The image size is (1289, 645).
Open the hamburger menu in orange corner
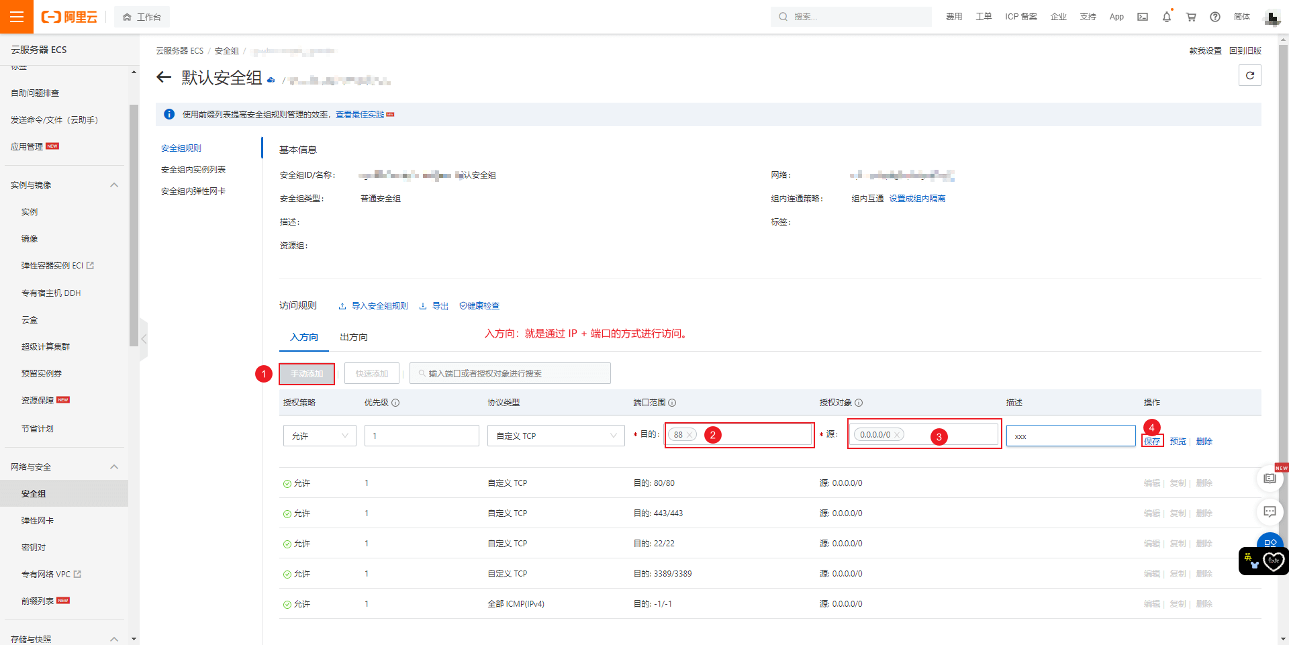click(17, 17)
